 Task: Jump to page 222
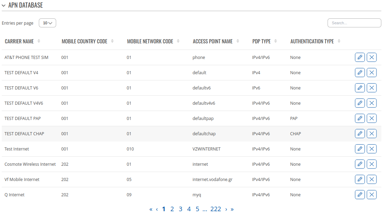216,209
